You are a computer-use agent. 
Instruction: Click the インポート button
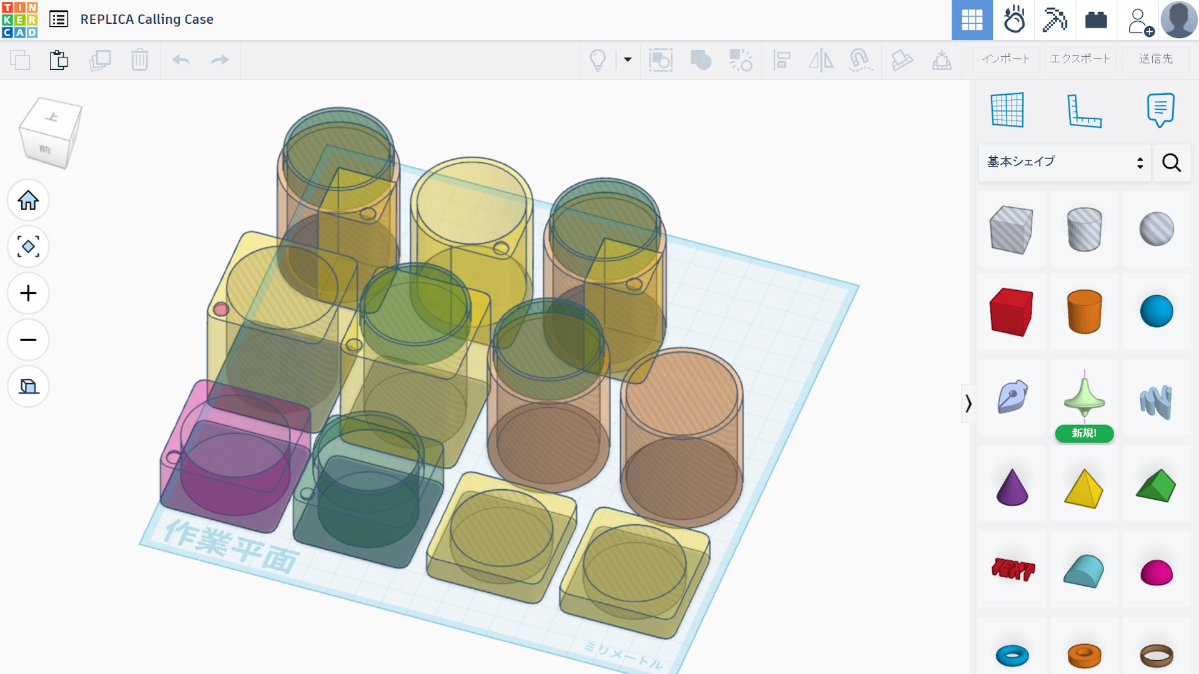(1005, 59)
